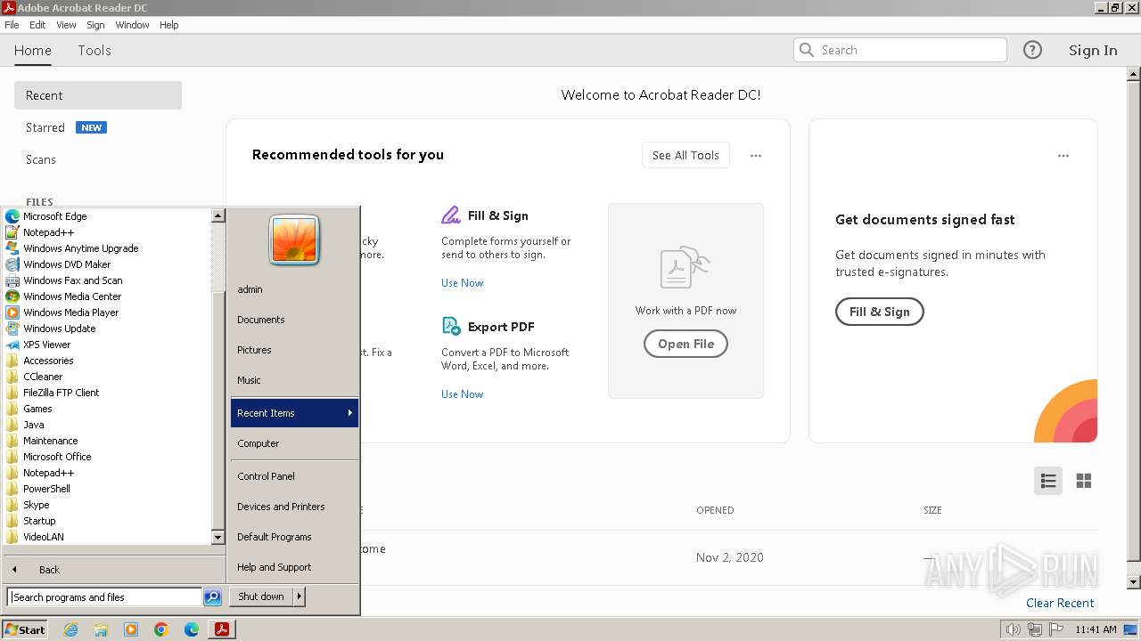Click Sign In

pyautogui.click(x=1093, y=51)
